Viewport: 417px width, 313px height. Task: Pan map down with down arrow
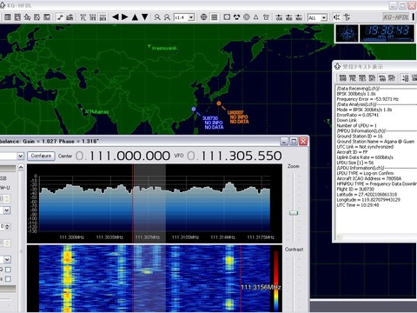coord(145,17)
